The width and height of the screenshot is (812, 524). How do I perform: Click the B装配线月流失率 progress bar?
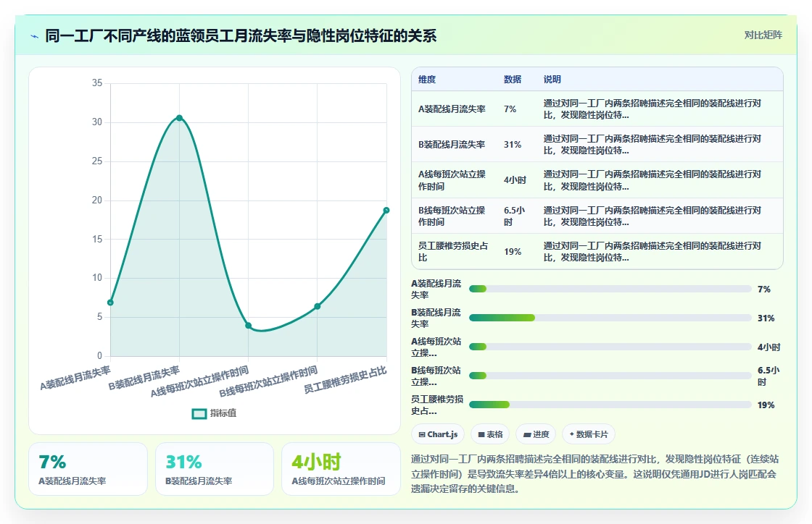click(610, 318)
